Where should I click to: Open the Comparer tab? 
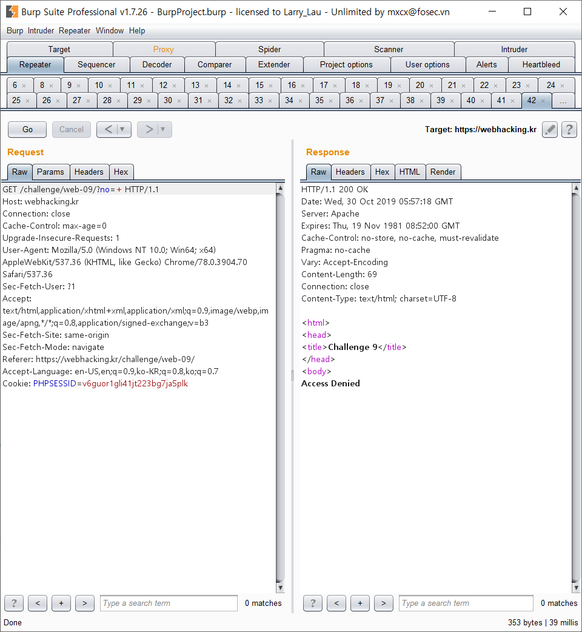[x=215, y=64]
